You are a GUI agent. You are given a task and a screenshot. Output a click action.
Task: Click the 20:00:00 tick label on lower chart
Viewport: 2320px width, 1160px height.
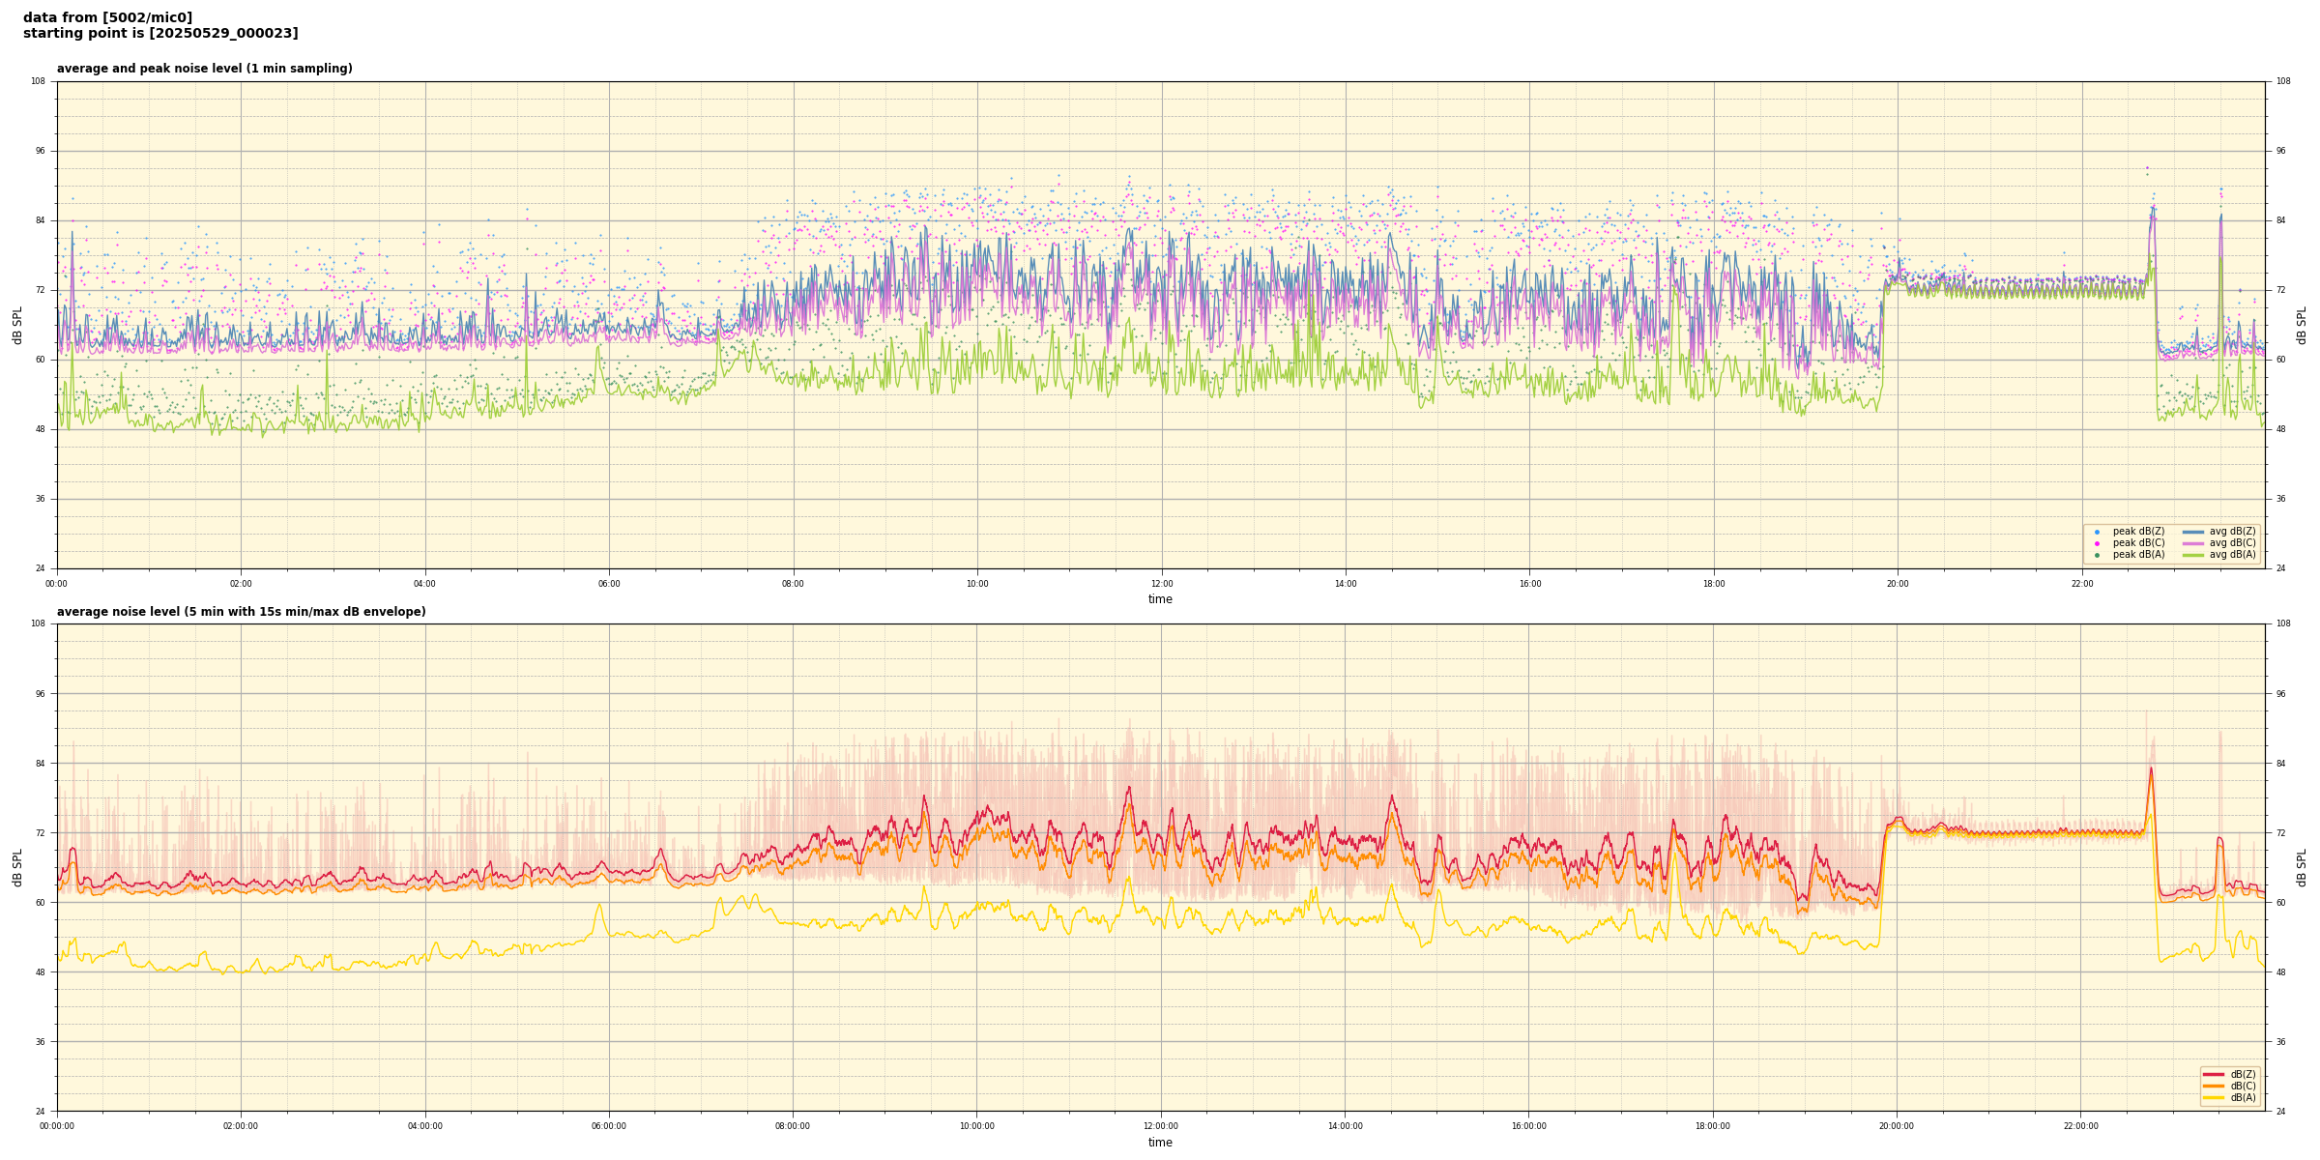point(1897,1126)
